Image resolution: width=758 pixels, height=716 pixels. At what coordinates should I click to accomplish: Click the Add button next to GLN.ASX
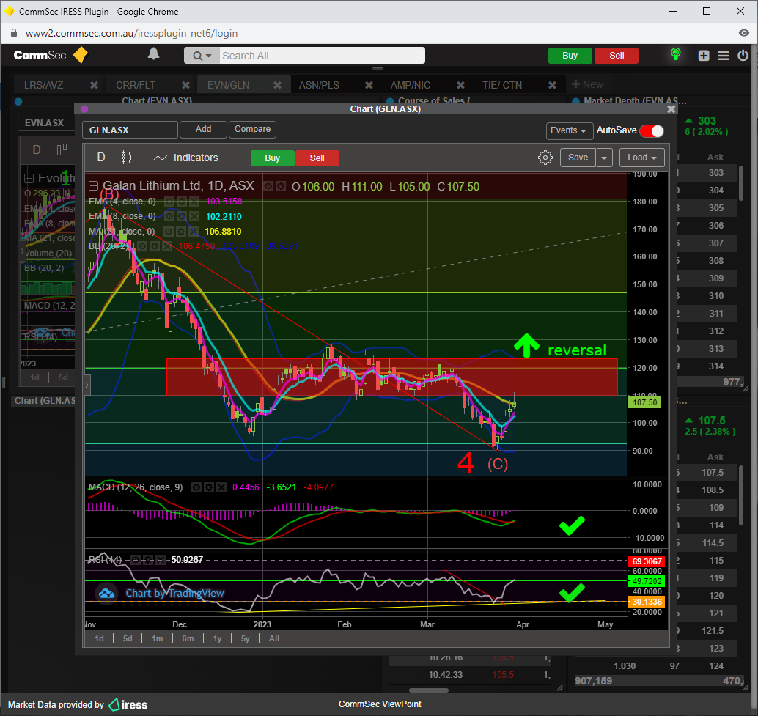[x=203, y=130]
